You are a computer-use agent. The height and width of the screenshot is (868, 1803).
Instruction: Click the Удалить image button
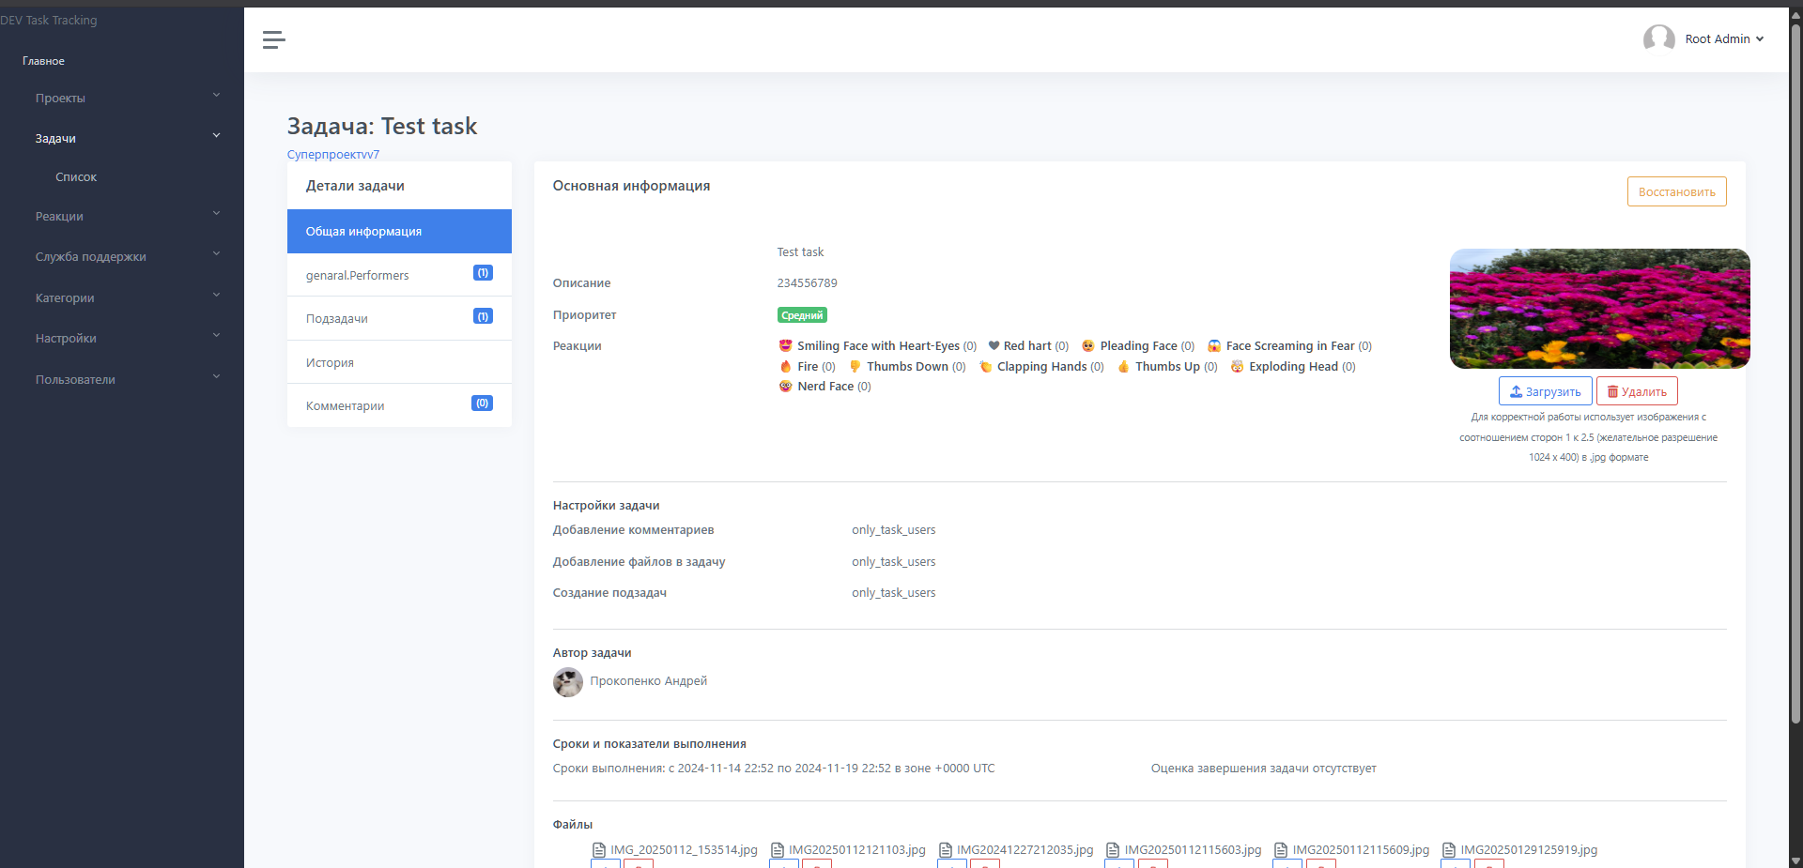[1637, 391]
